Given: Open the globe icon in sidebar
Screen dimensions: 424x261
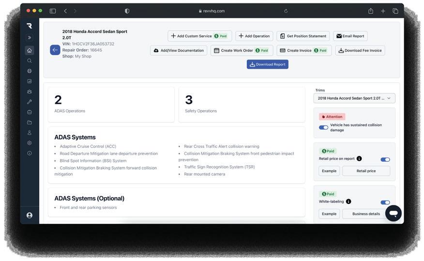Looking at the screenshot, I should 30,71.
